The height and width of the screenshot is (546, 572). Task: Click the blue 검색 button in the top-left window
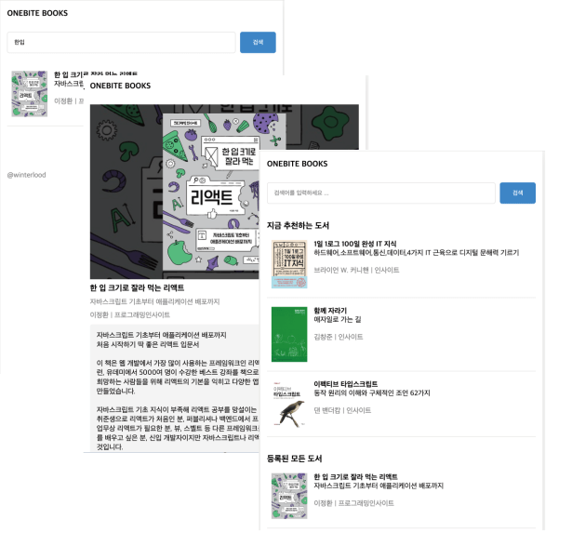point(258,42)
